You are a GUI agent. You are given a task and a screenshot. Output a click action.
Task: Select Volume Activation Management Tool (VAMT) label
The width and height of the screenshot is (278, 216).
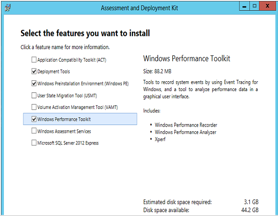point(77,107)
